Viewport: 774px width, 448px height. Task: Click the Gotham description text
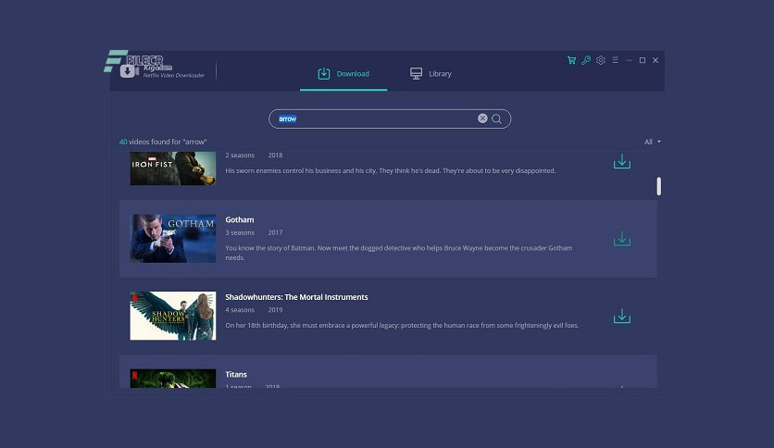pyautogui.click(x=399, y=253)
